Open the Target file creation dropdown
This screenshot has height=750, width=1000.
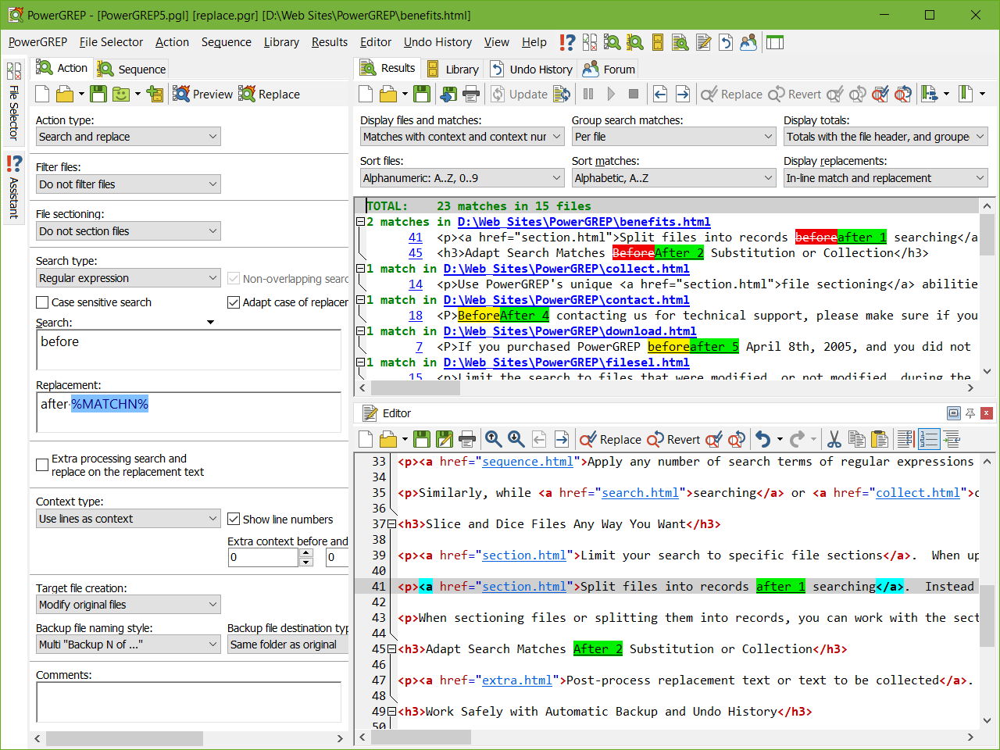(129, 605)
